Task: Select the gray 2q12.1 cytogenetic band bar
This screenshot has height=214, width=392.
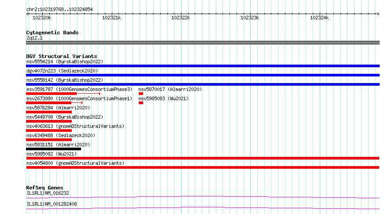Action: point(203,43)
